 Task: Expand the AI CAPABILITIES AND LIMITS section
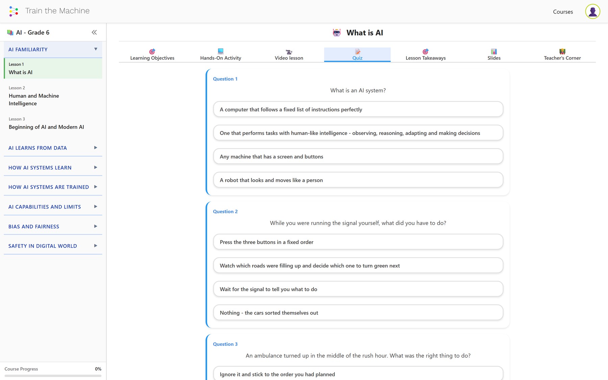pyautogui.click(x=53, y=207)
